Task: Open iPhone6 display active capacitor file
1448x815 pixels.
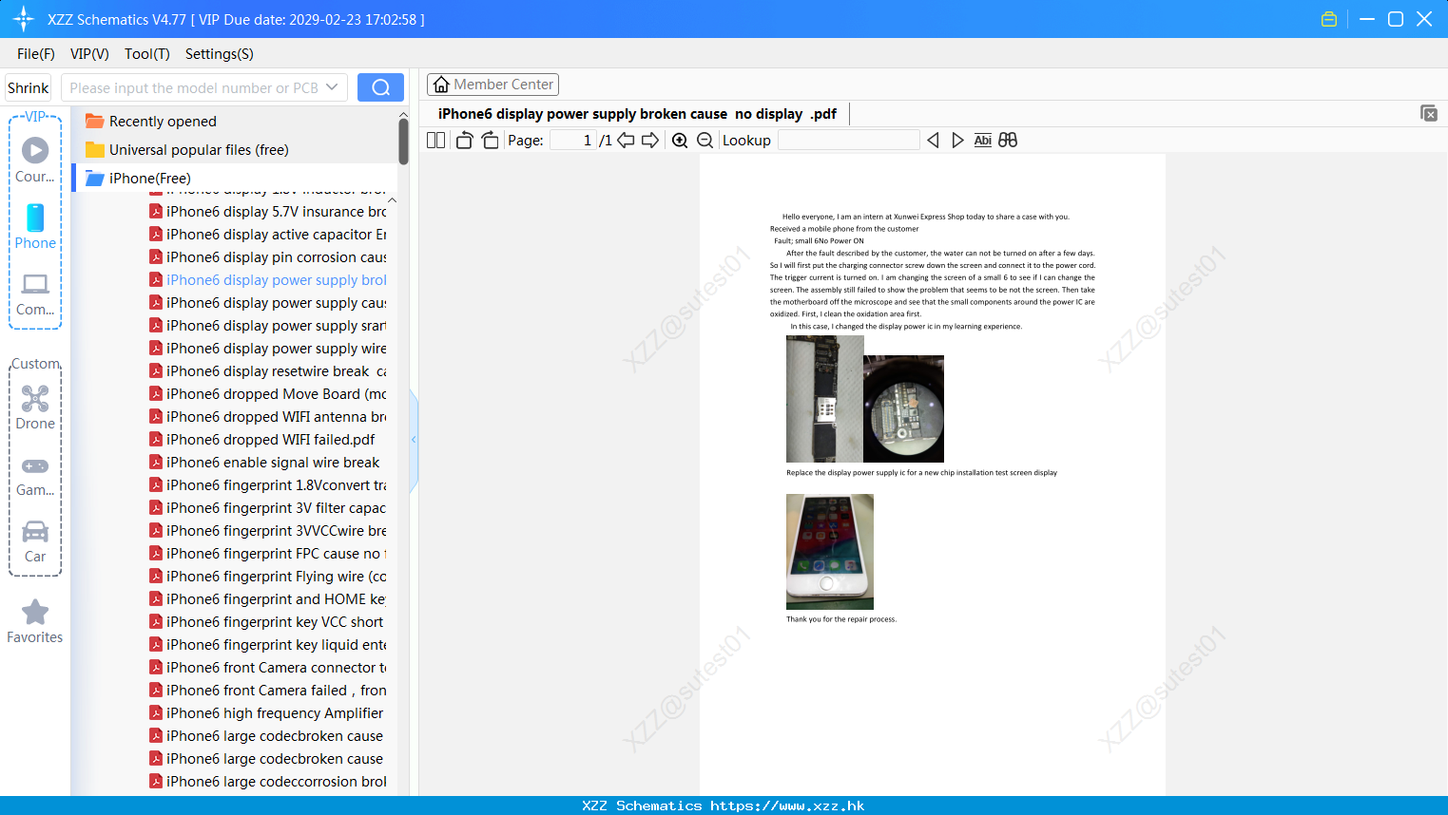Action: click(268, 235)
